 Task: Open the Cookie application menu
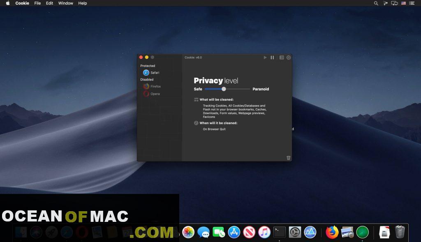coord(22,3)
